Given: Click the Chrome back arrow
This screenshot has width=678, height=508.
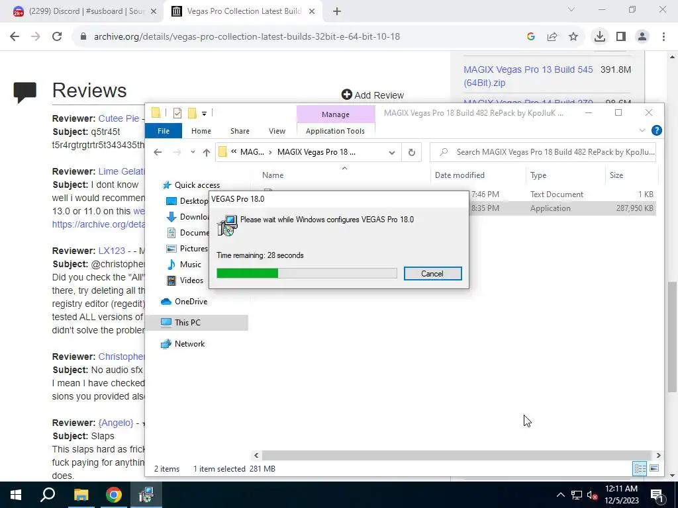Looking at the screenshot, I should 15,37.
